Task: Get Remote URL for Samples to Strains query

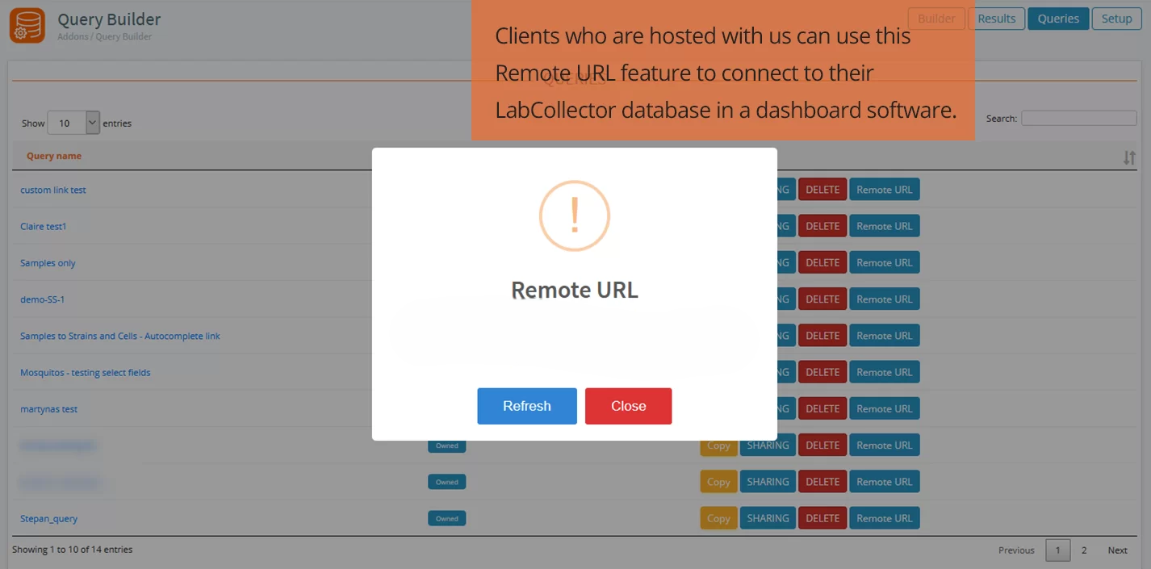Action: [x=885, y=336]
